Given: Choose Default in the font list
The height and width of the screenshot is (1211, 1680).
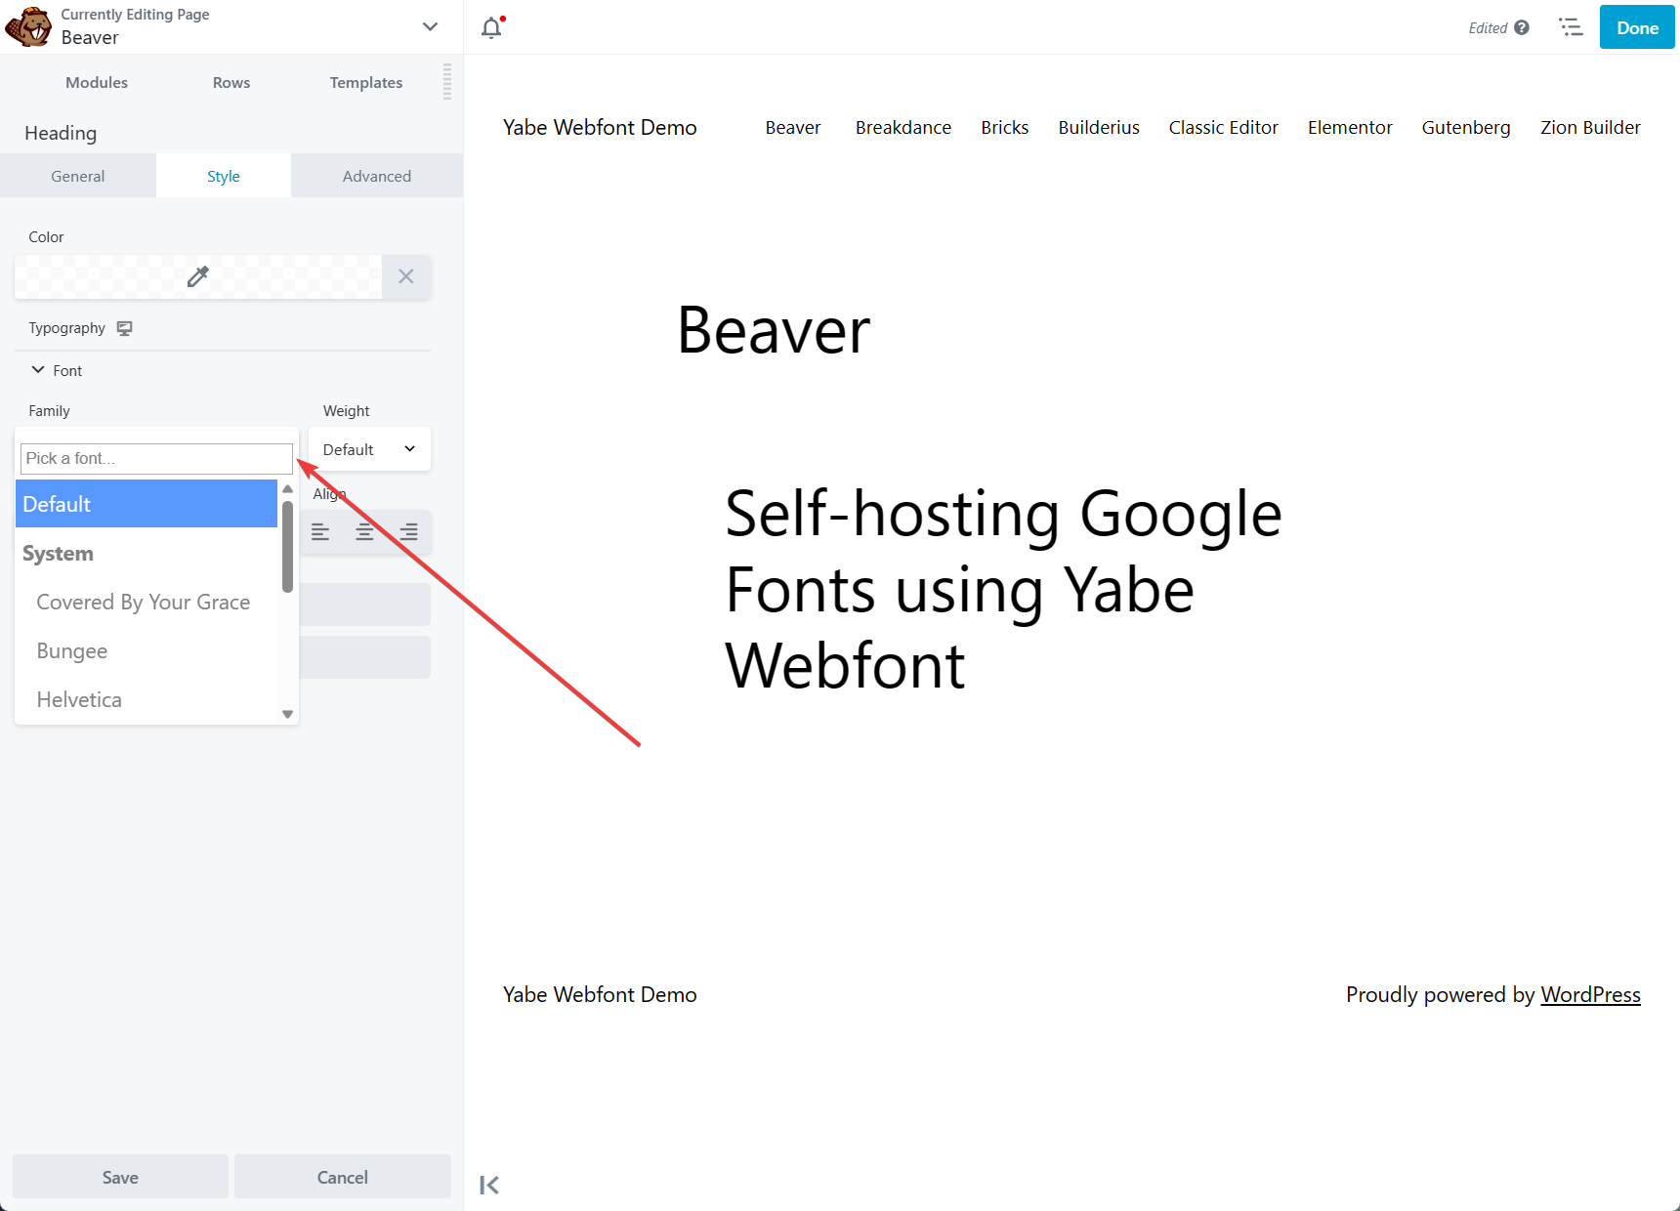Looking at the screenshot, I should (x=147, y=504).
